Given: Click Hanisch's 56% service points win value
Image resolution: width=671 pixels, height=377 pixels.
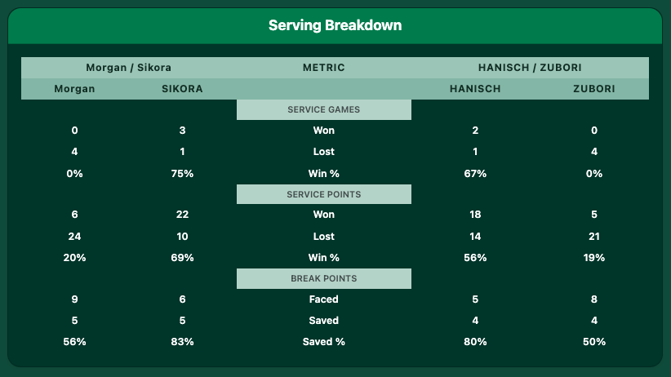Looking at the screenshot, I should 474,258.
